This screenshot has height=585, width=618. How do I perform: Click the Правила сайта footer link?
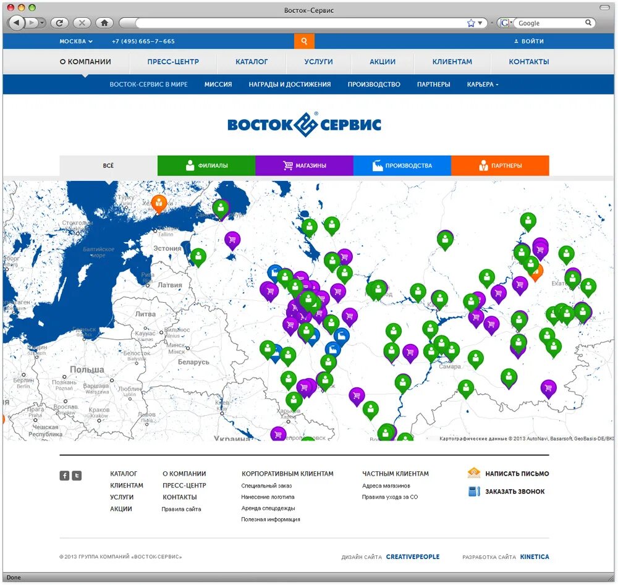point(181,509)
